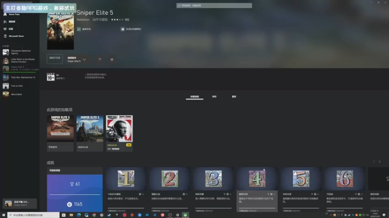This screenshot has width=389, height=218.
Task: Open achievement number 2 card
Action: (170, 189)
